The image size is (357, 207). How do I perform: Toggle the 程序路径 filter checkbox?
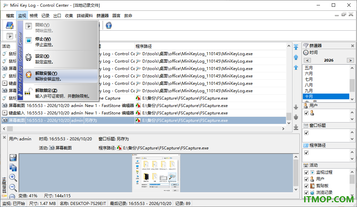pos(307,152)
